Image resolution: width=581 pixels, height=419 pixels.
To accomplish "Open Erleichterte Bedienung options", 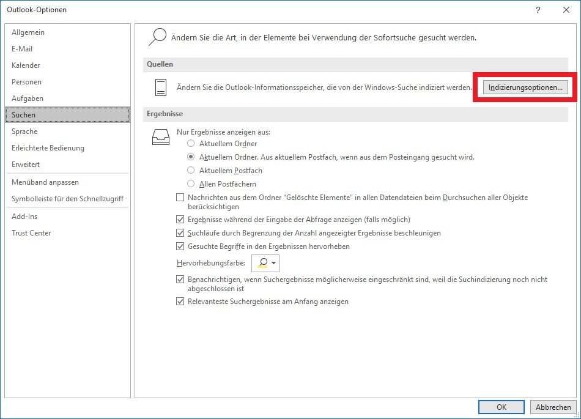I will 67,148.
